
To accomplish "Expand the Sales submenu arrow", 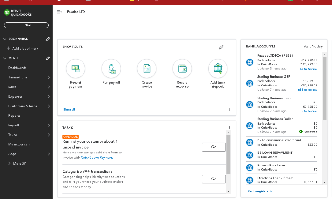I will (x=49, y=87).
